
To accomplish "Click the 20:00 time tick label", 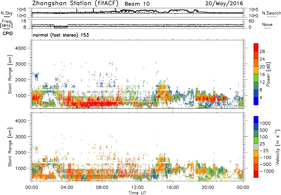I will click(208, 188).
